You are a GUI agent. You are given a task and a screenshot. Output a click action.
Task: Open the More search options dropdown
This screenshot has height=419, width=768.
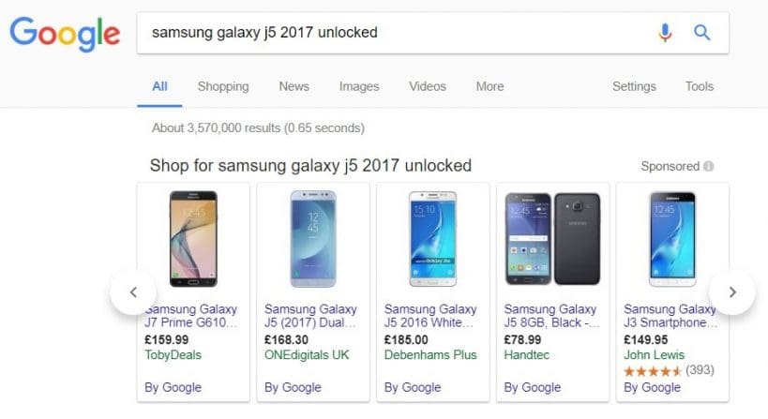[x=489, y=86]
